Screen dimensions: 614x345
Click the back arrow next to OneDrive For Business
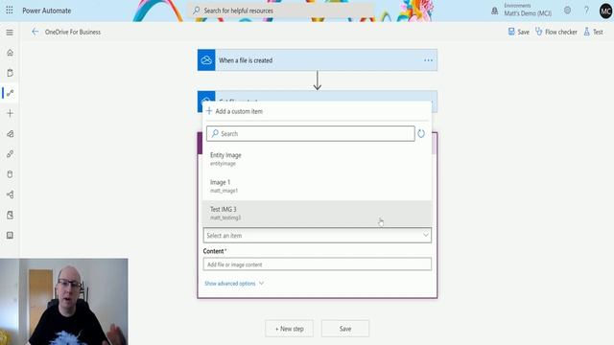coord(35,32)
